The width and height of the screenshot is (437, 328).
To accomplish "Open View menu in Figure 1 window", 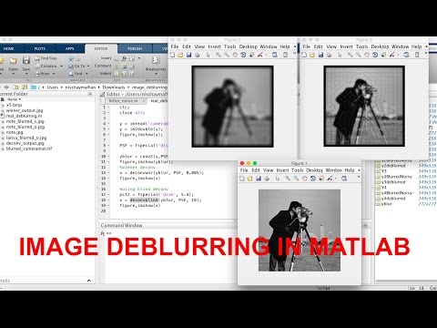I will [x=268, y=170].
